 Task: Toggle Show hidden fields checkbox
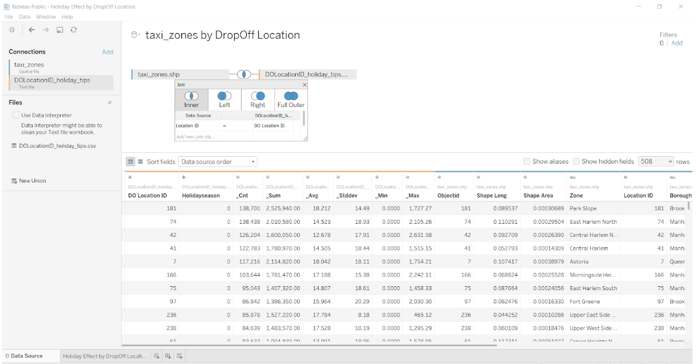pos(576,161)
